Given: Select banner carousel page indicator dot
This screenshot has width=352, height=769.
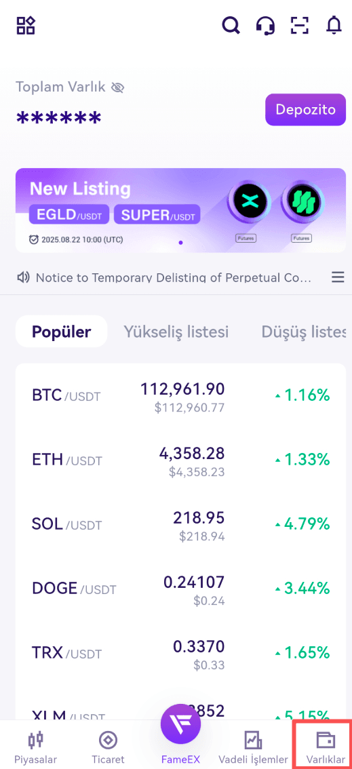Looking at the screenshot, I should [180, 243].
